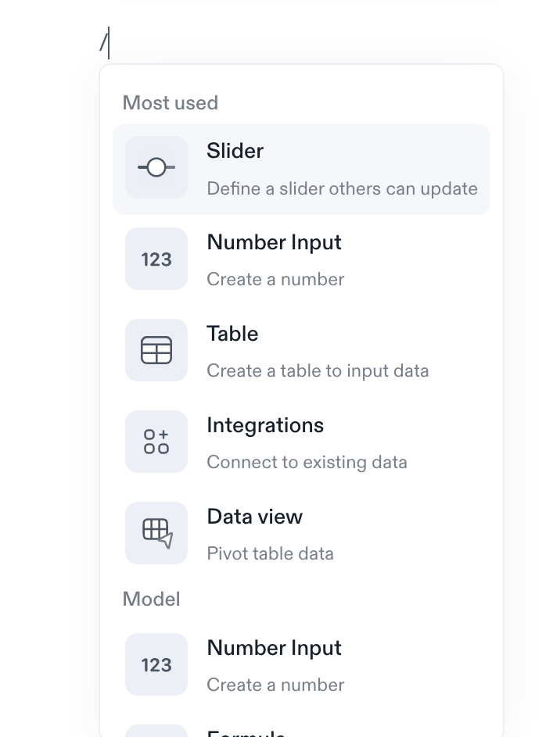Click the Most used section label
This screenshot has width=553, height=737.
tap(170, 102)
